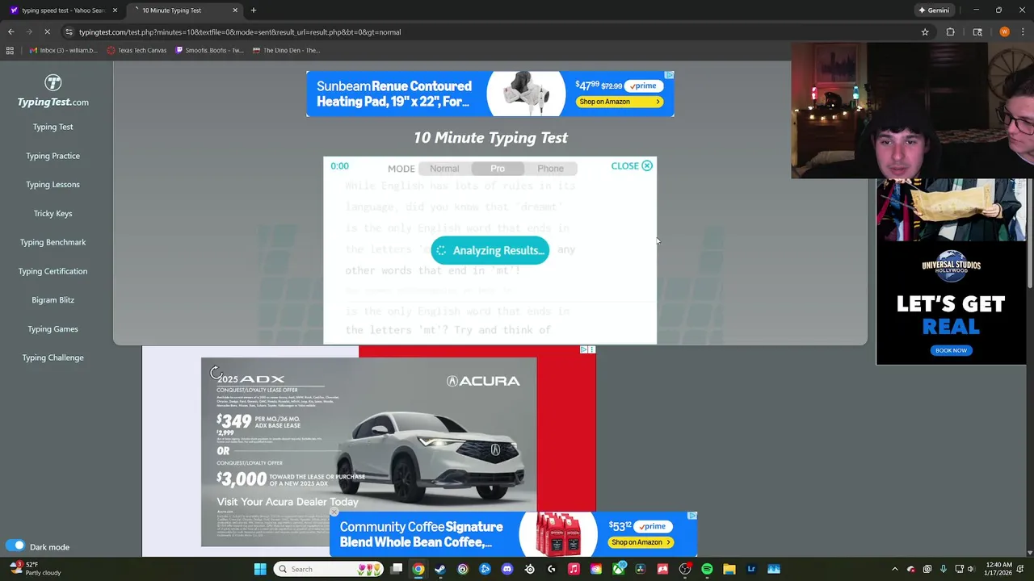Click the Acura ADX ad image
The width and height of the screenshot is (1034, 581).
pos(368,452)
